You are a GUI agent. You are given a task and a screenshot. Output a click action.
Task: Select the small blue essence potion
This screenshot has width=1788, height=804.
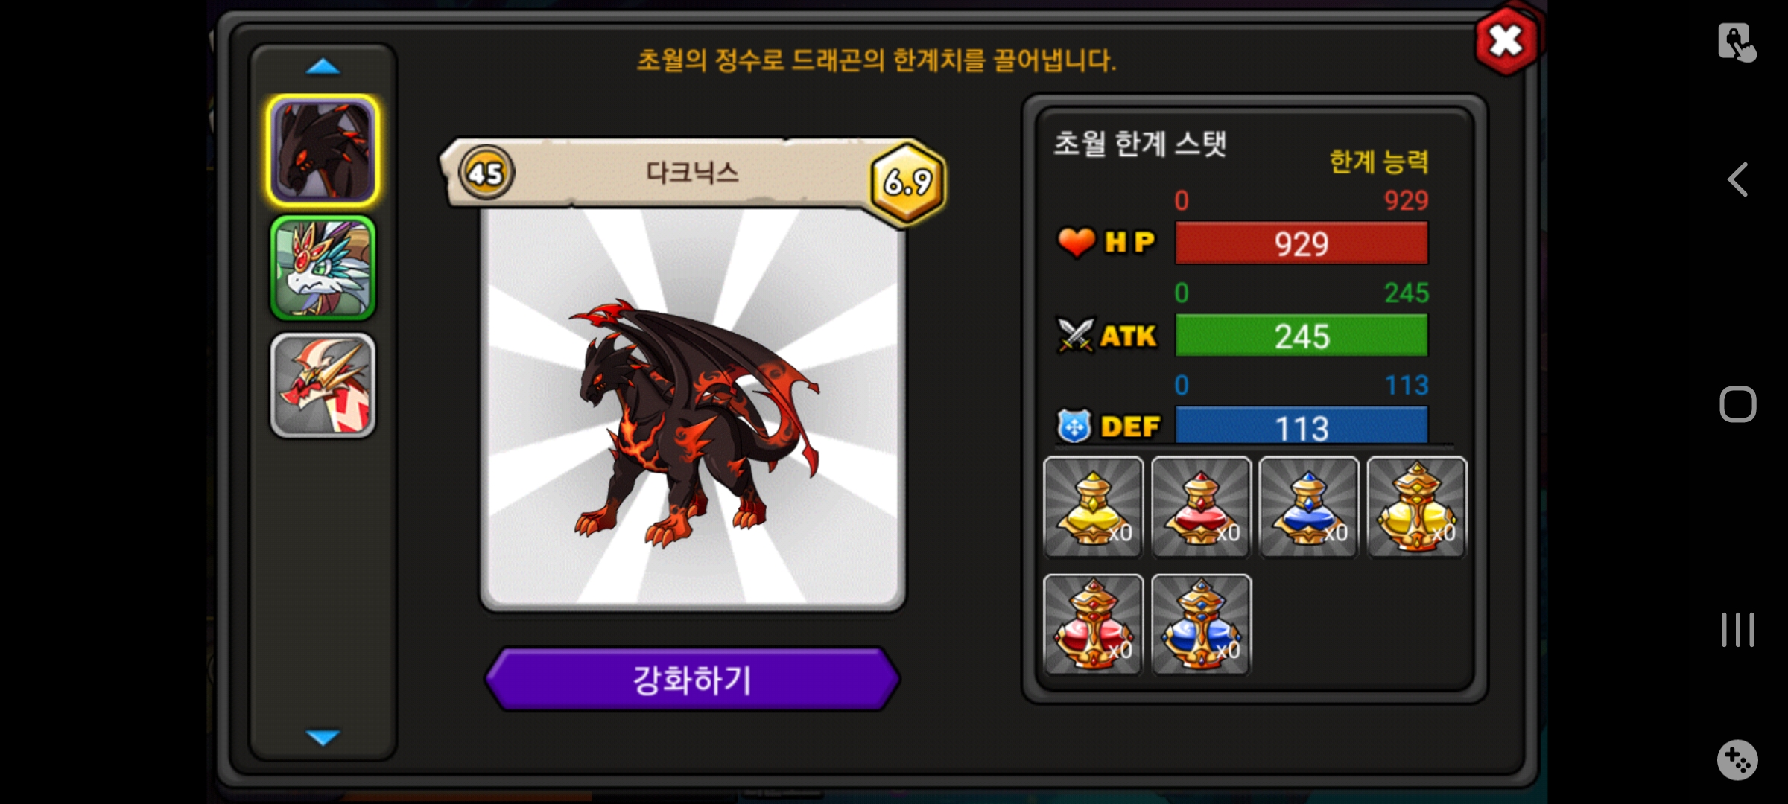click(1309, 507)
